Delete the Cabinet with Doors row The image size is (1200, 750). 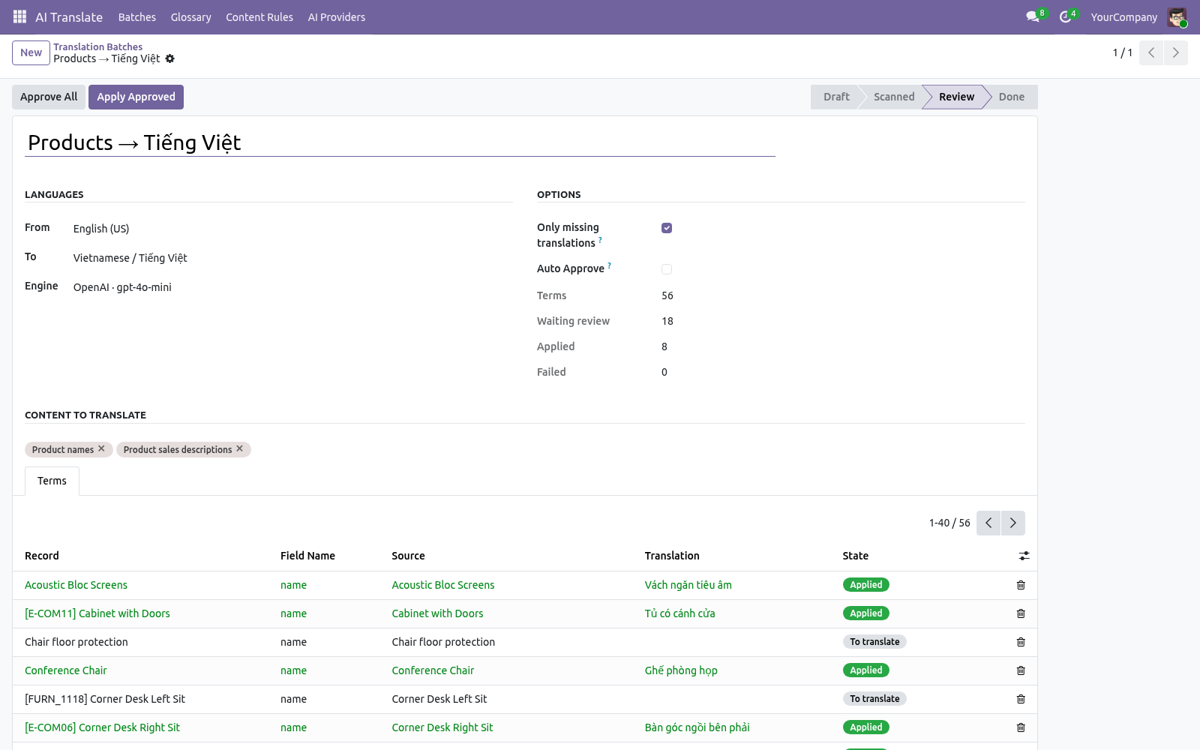[x=1021, y=613]
